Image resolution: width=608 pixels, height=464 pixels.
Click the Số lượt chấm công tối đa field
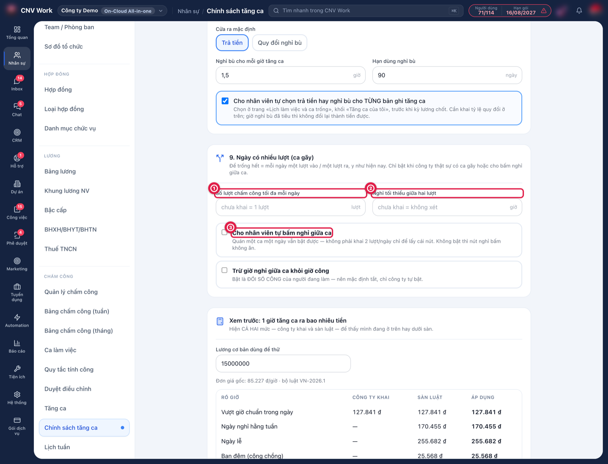click(x=291, y=207)
